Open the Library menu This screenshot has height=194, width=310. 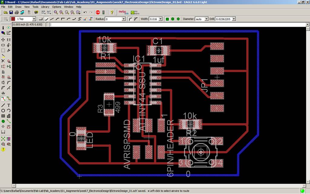point(45,7)
